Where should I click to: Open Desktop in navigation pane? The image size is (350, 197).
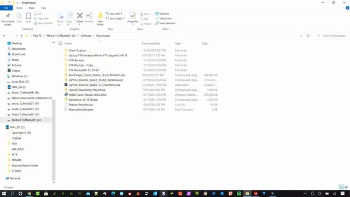click(x=17, y=43)
